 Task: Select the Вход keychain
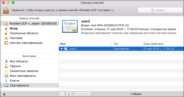click(29, 28)
